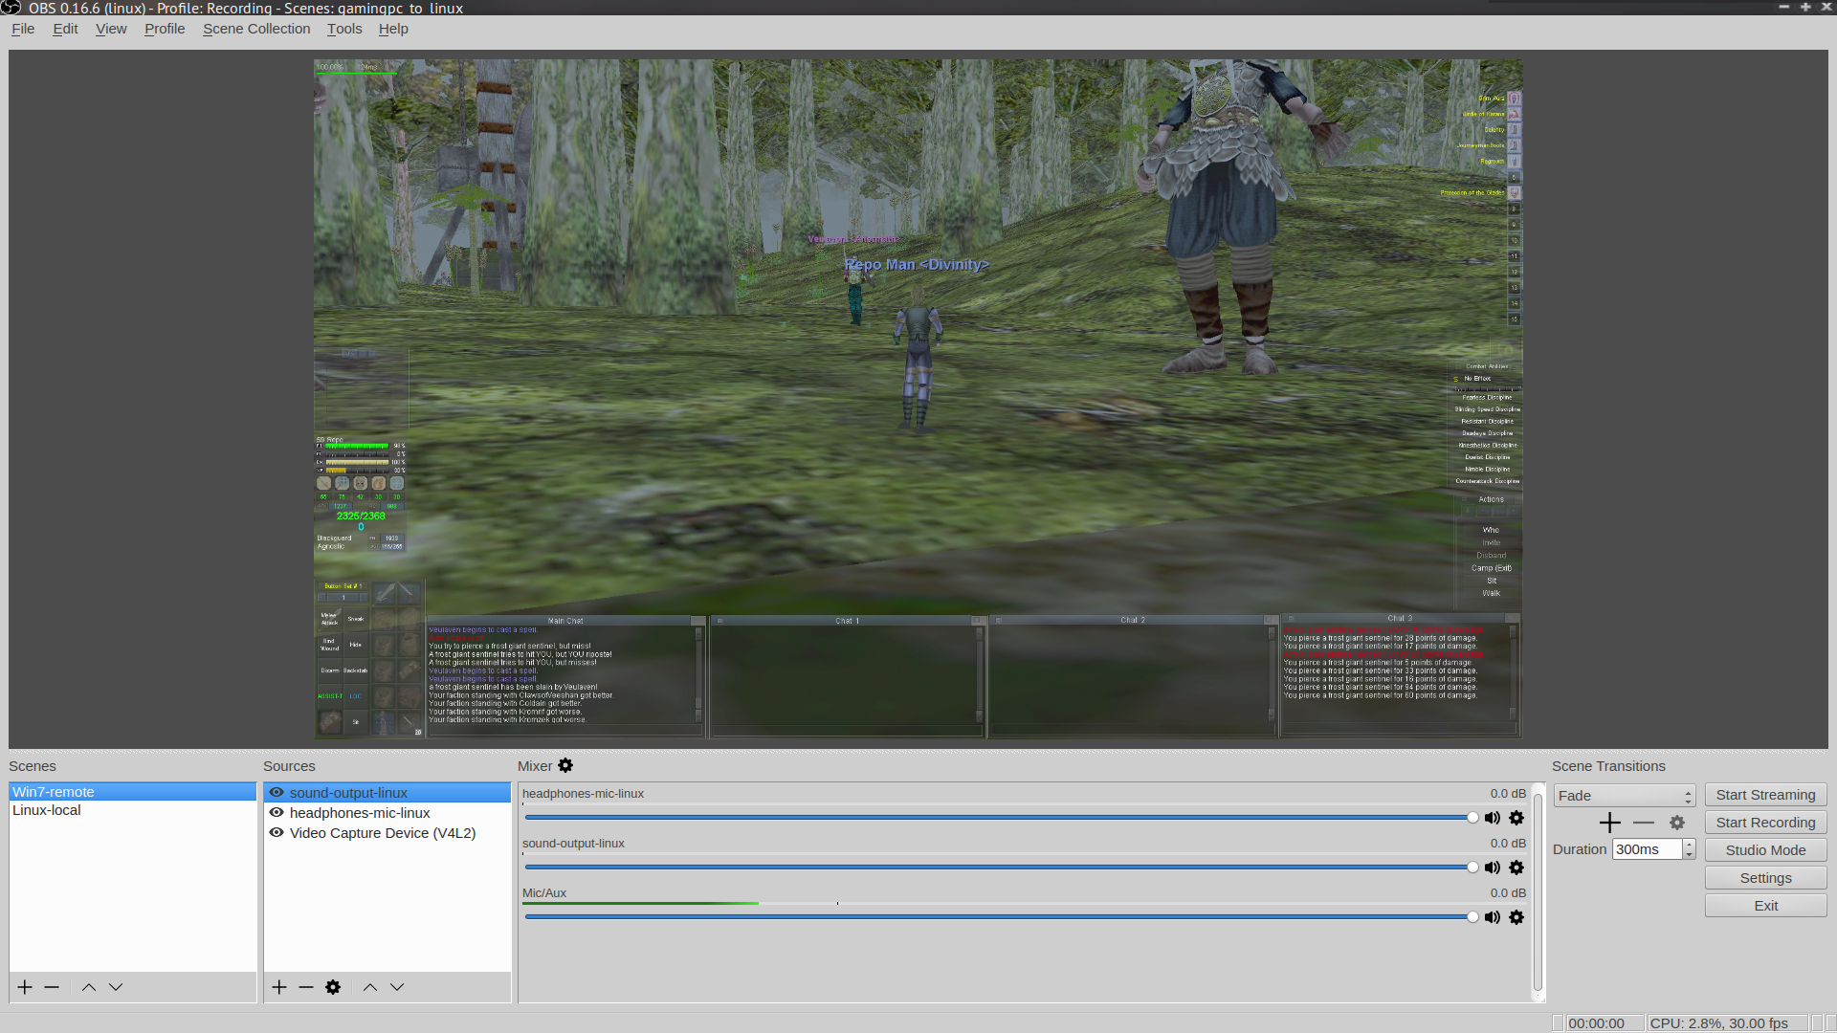
Task: Add a new source with plus icon
Action: 279,987
